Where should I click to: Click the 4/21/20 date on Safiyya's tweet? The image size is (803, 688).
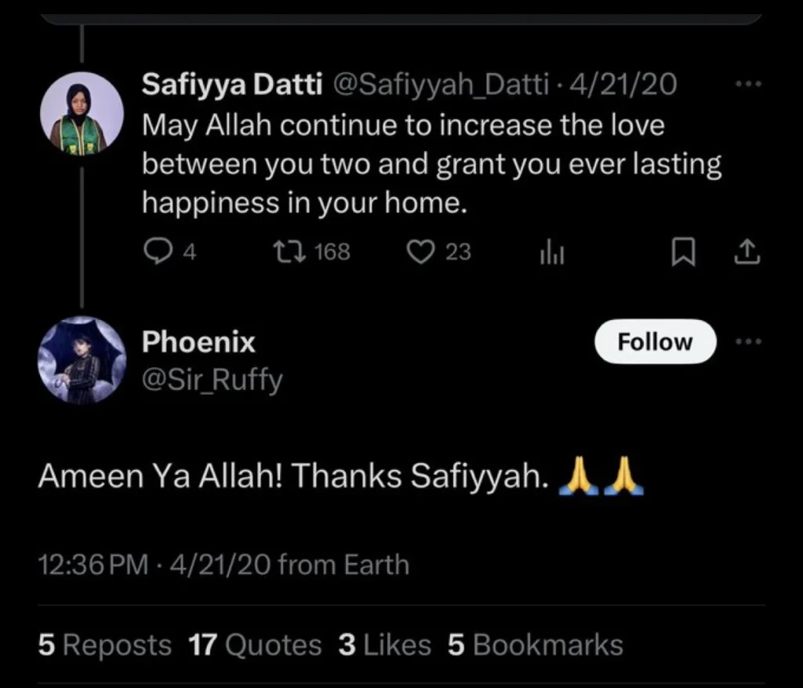pos(622,84)
